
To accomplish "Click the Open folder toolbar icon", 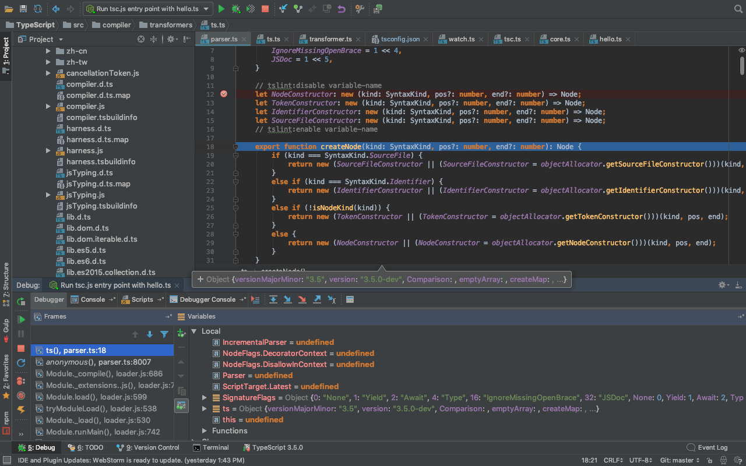I will coord(8,9).
